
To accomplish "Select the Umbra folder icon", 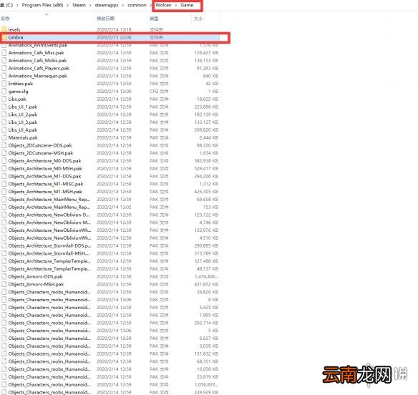I will click(x=4, y=37).
